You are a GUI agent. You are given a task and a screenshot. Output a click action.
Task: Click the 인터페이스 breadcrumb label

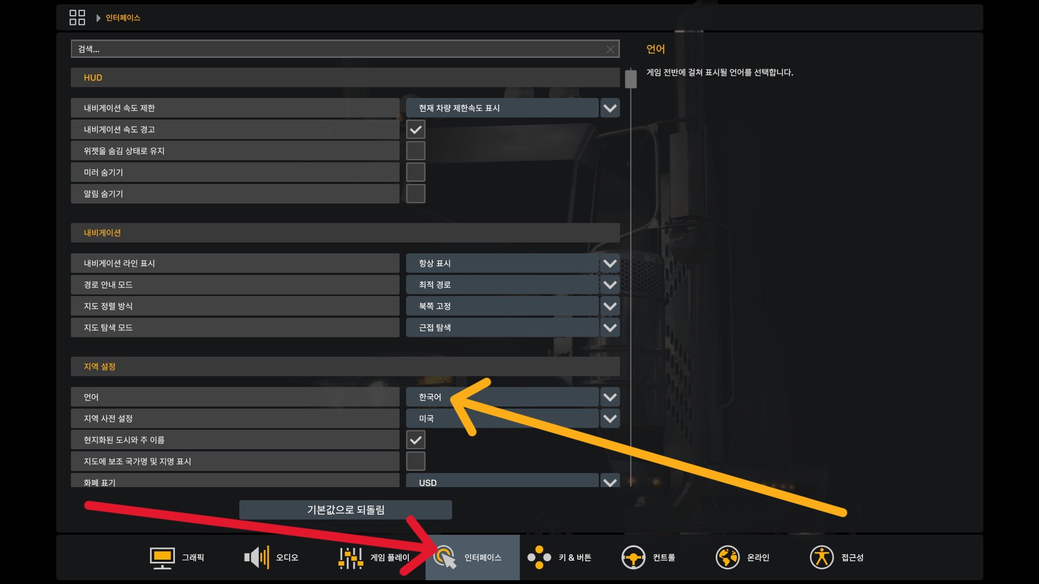pos(123,18)
